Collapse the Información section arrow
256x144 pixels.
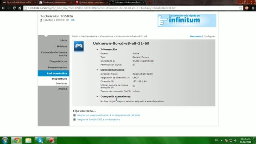click(x=97, y=49)
